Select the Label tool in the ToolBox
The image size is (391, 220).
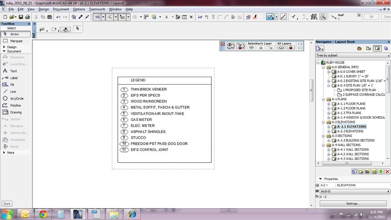click(x=16, y=78)
